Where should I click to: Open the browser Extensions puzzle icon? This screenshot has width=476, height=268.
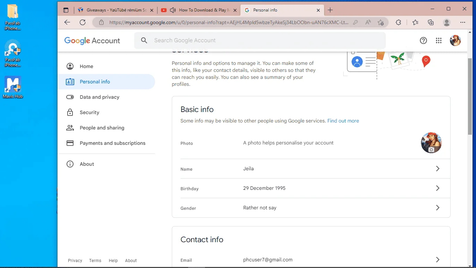[399, 22]
